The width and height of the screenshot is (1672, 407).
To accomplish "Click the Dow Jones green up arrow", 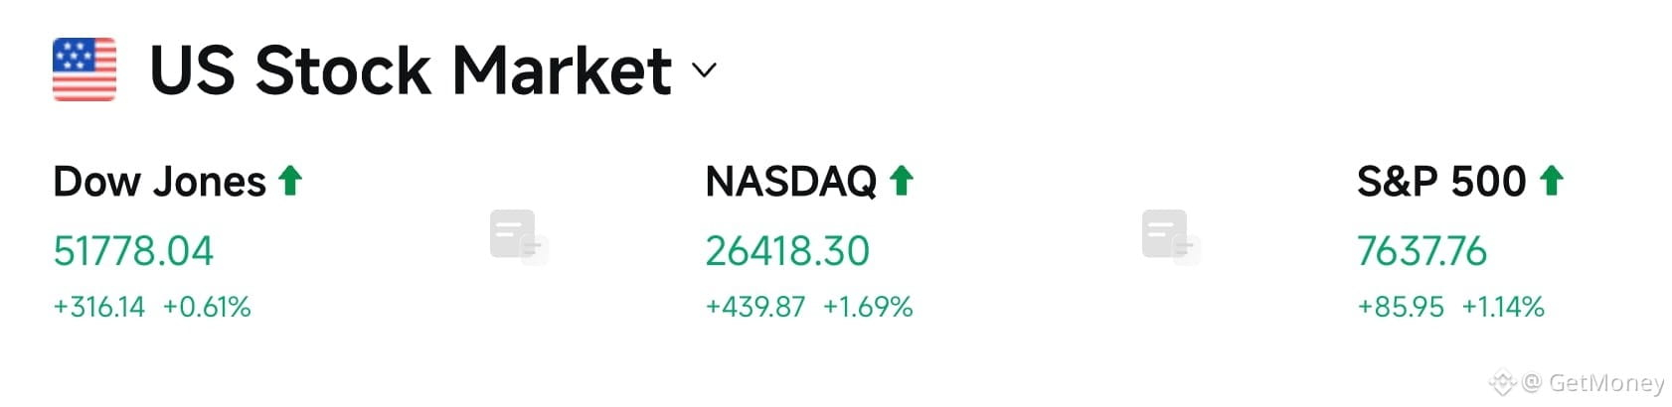I will click(x=290, y=181).
